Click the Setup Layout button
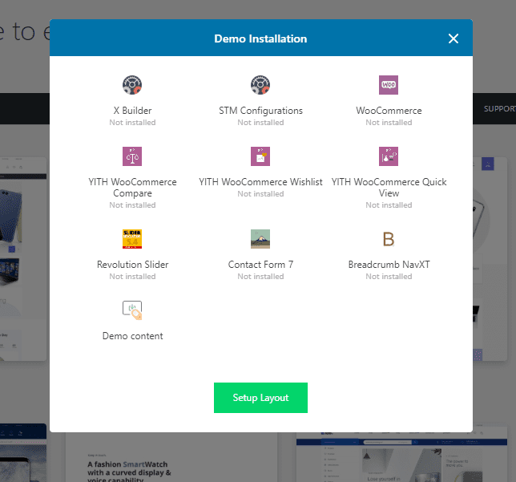 click(260, 398)
